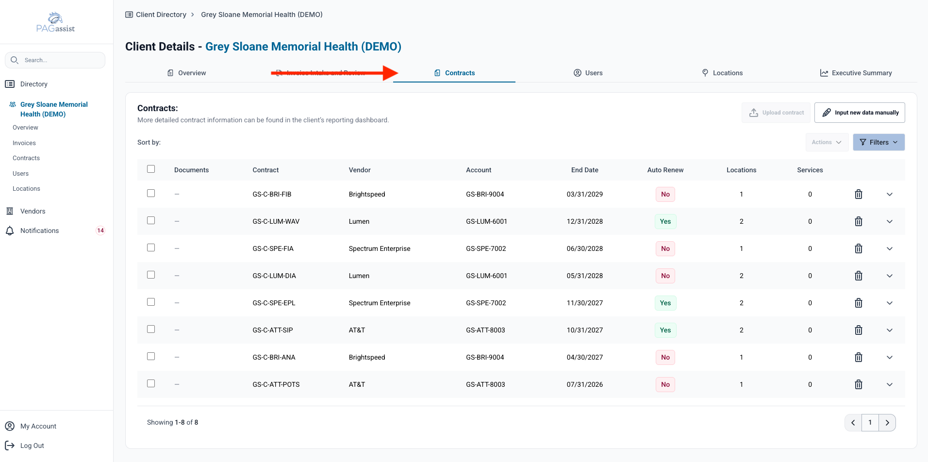Viewport: 928px width, 462px height.
Task: Expand the GS-C-BRI-FIB row details
Action: tap(890, 194)
